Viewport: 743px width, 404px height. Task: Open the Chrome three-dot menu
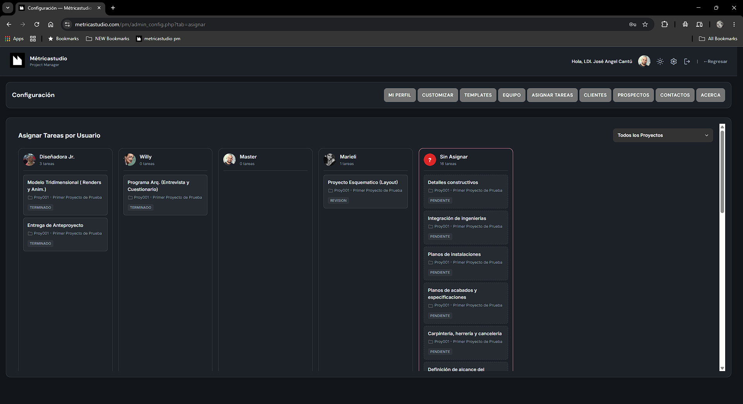pos(734,24)
